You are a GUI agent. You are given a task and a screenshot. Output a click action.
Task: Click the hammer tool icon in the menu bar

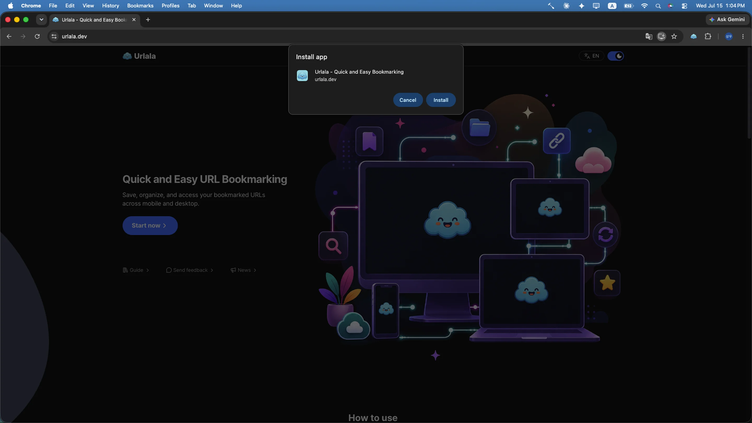point(551,5)
